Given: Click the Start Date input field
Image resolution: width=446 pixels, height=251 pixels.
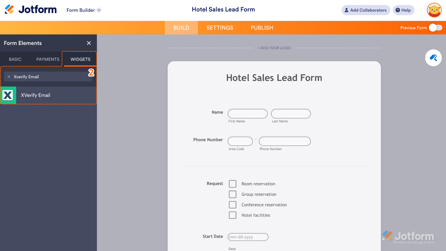Looking at the screenshot, I should coord(248,237).
